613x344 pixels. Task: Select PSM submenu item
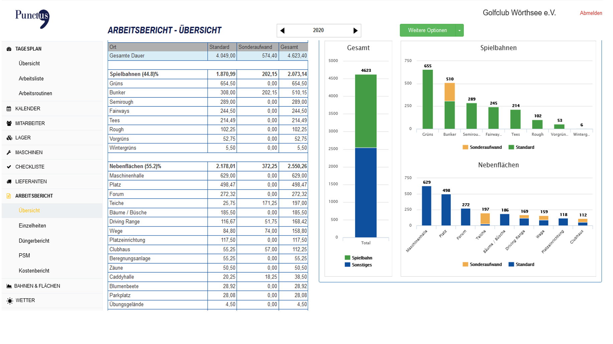point(24,256)
